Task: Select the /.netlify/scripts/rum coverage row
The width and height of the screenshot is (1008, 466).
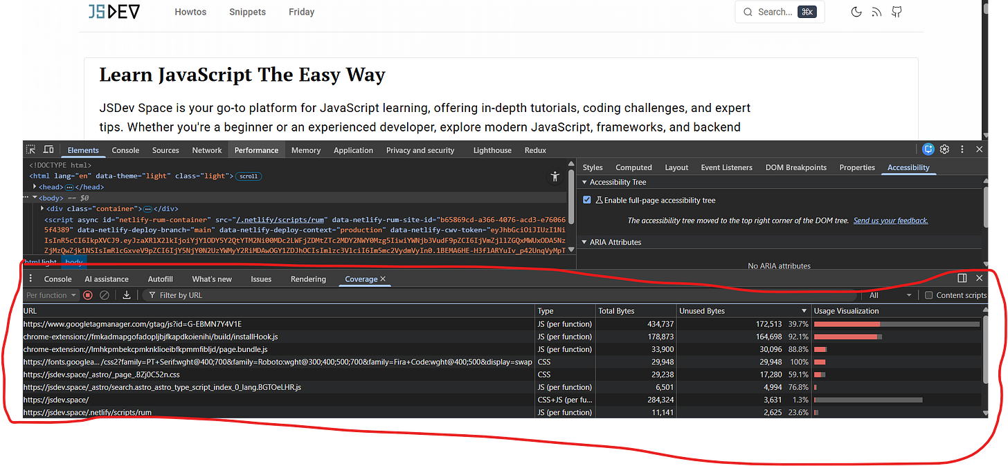Action: 502,412
